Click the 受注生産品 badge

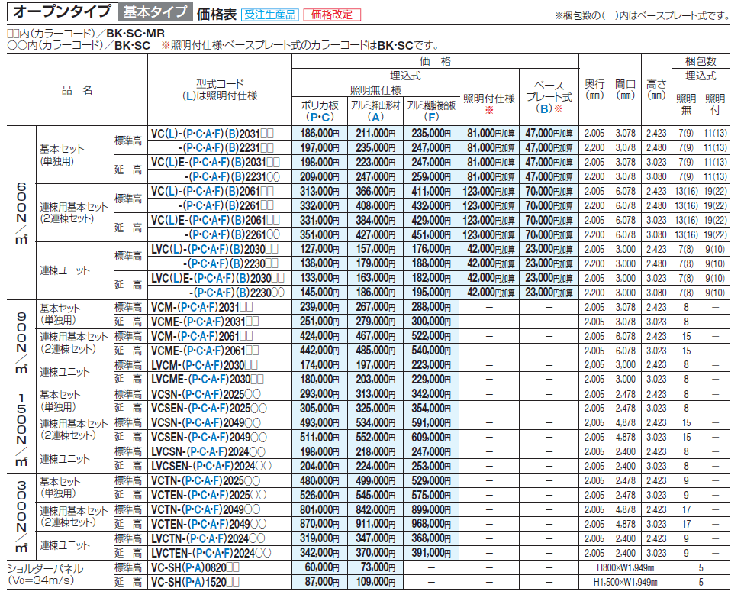pyautogui.click(x=269, y=14)
